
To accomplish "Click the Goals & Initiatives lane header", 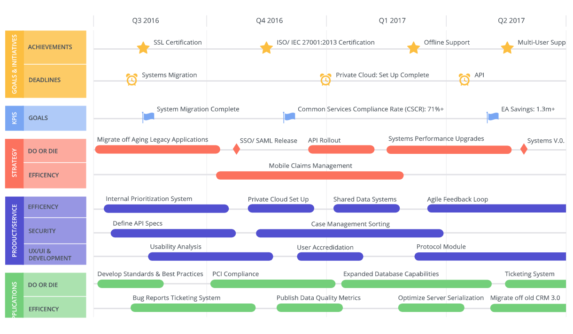I will [x=14, y=64].
